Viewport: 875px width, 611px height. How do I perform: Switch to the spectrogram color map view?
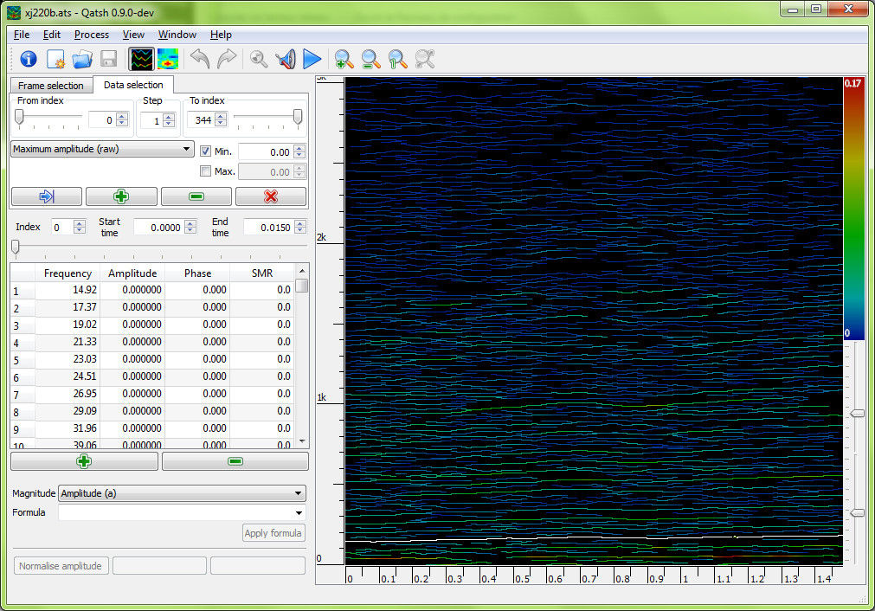pos(168,59)
